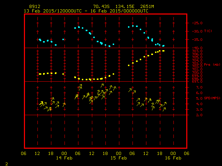Screen dimensions: 222x166
Task: Click the 00 hour label above 14 Feb
Action: [64, 154]
